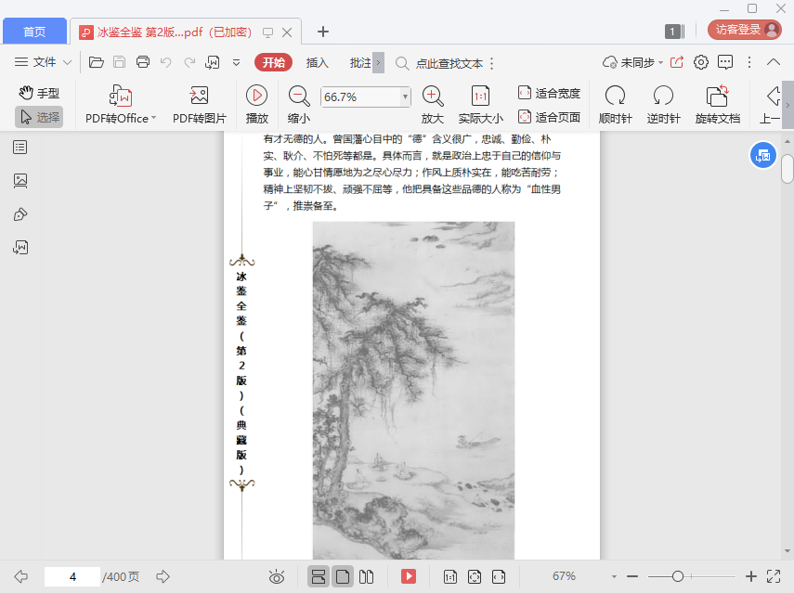
Task: Open the 67% zoom dropdown in status bar
Action: (614, 576)
